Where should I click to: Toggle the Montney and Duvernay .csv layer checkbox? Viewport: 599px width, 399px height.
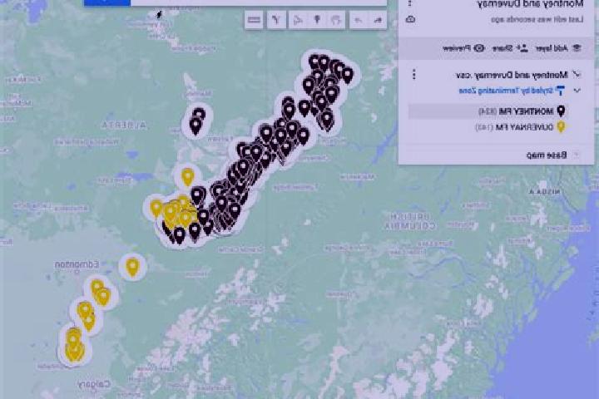(576, 74)
